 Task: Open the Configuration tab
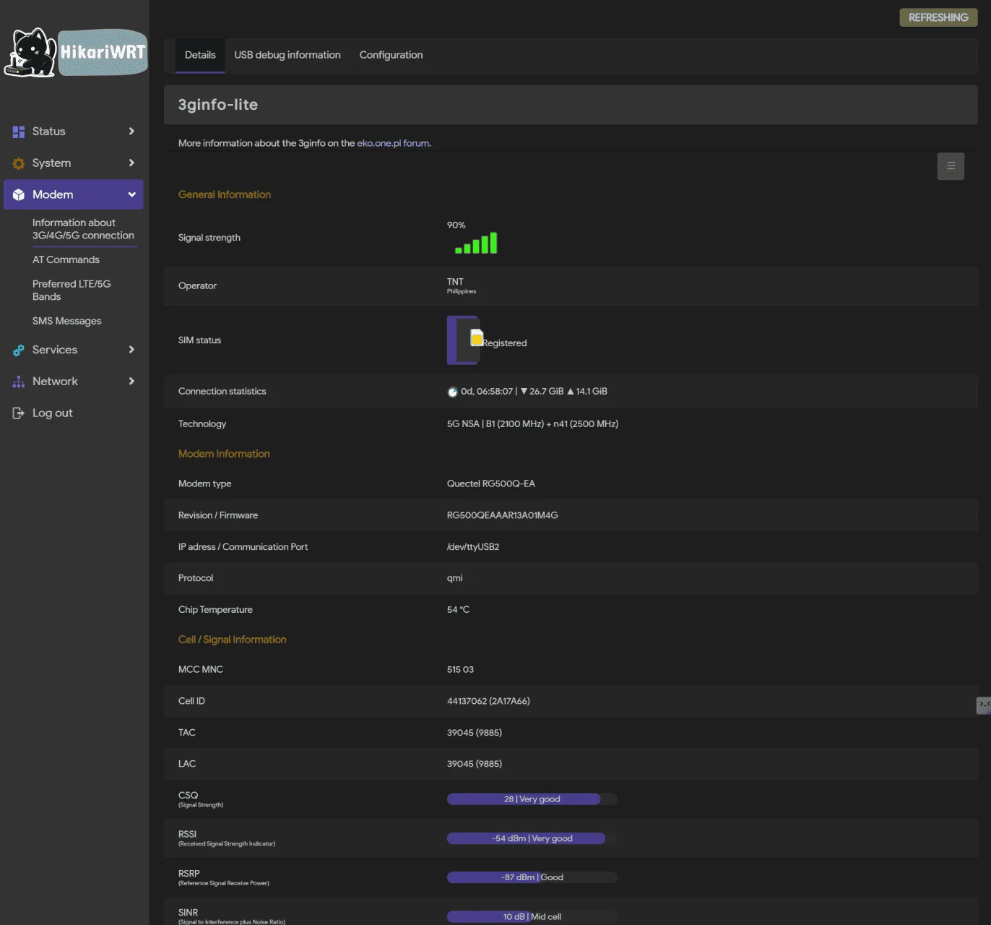(x=391, y=55)
